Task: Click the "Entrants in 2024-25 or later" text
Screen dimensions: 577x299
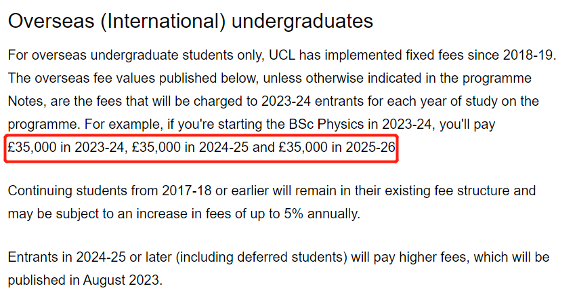Action: pos(90,258)
